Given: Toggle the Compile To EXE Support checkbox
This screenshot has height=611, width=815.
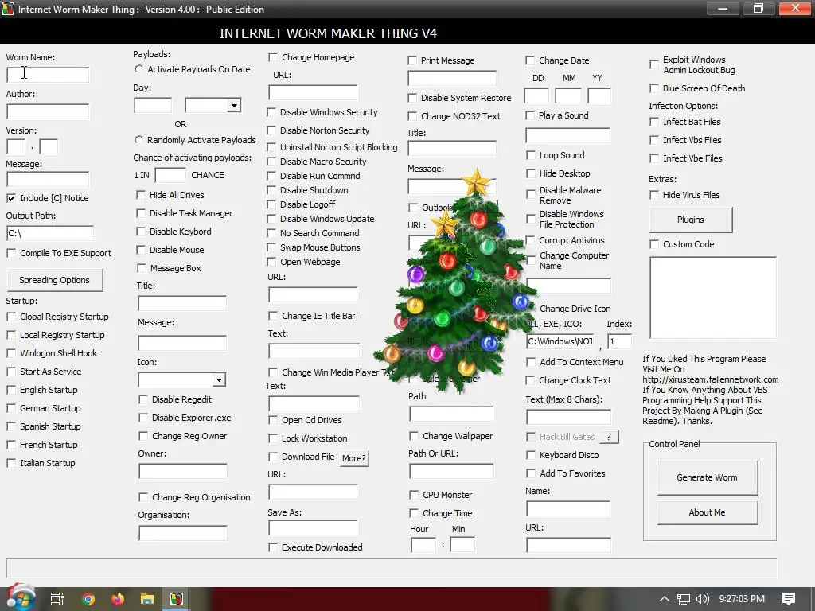Looking at the screenshot, I should (x=11, y=253).
